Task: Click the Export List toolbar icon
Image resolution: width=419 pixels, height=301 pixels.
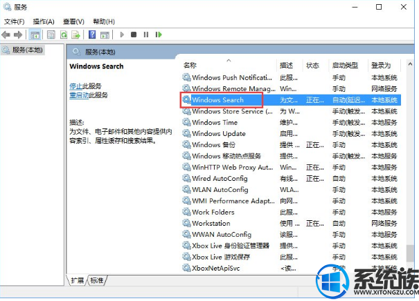Action: (76, 35)
